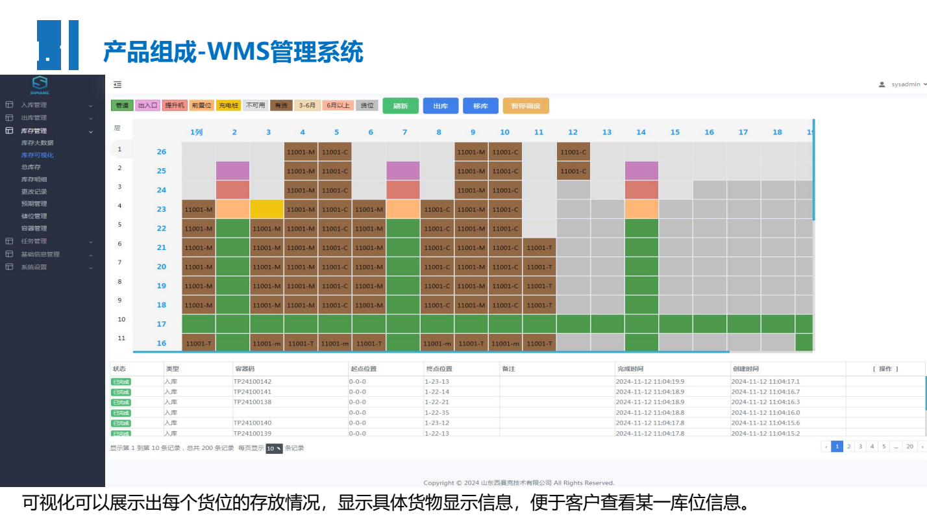The image size is (927, 526).
Task: Expand the 入库管理 chevron
Action: (x=91, y=105)
